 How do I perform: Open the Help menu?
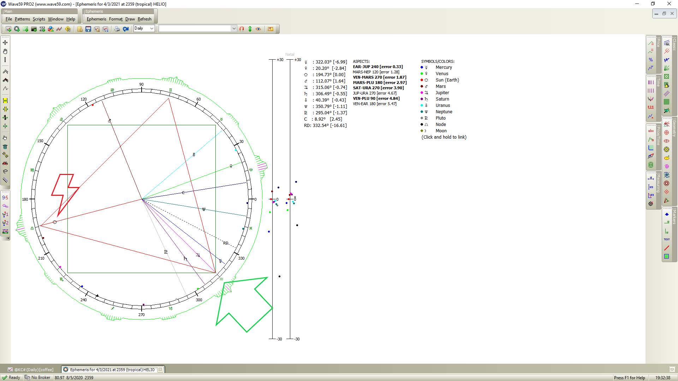coord(71,19)
